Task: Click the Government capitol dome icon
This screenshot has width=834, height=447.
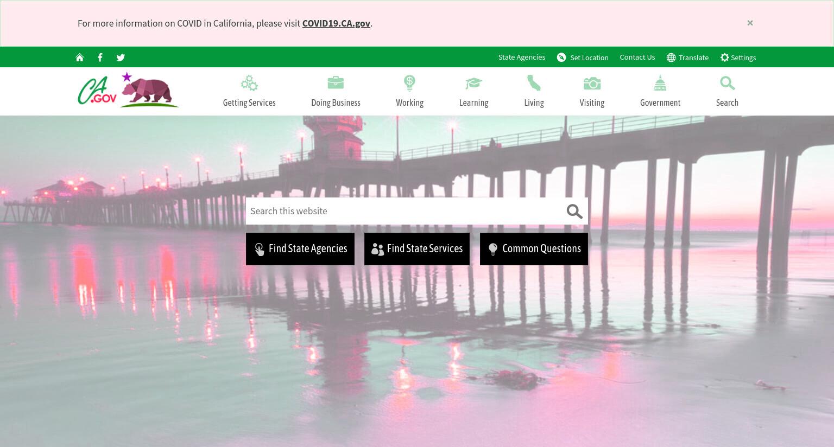Action: click(x=660, y=83)
